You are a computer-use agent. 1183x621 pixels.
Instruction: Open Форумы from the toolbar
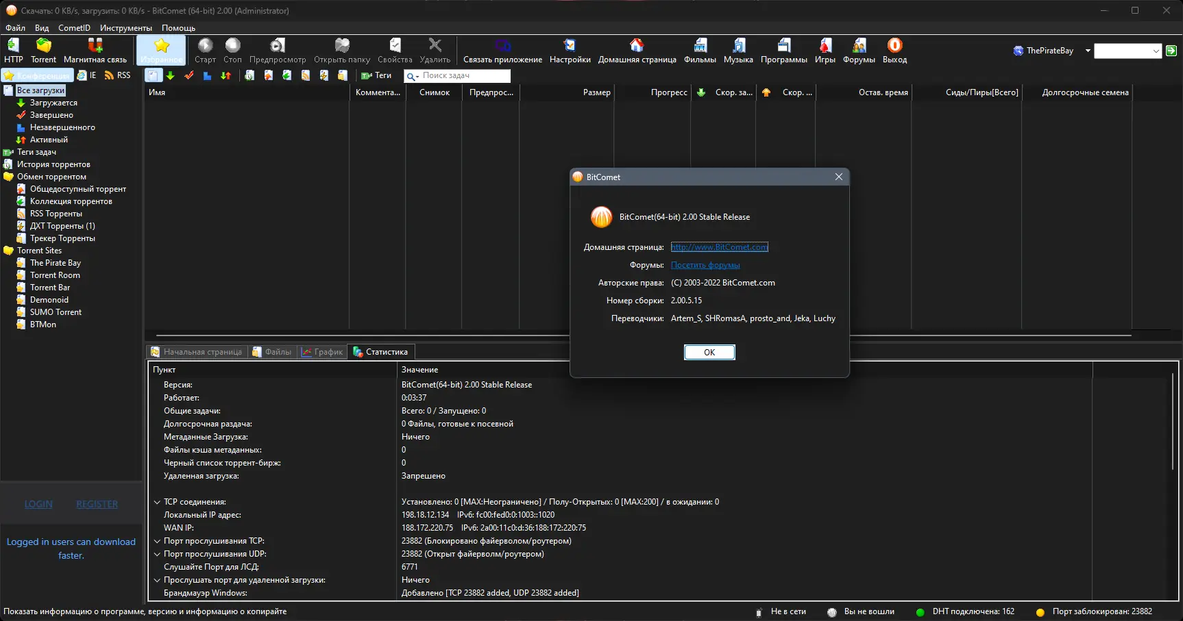click(x=859, y=51)
